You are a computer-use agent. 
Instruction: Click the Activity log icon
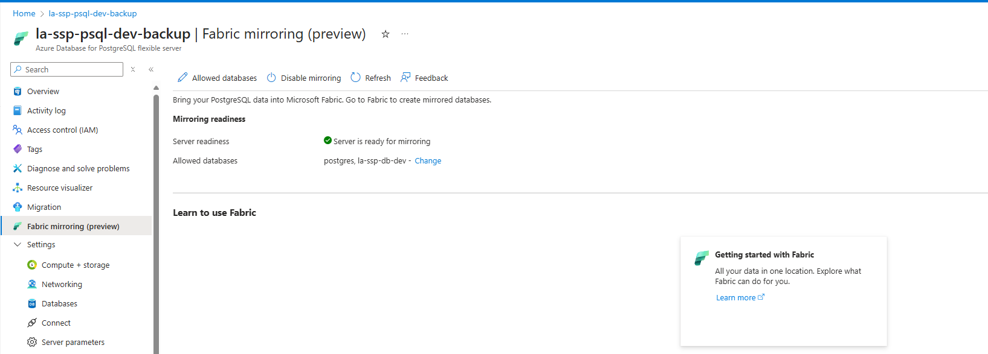[18, 111]
